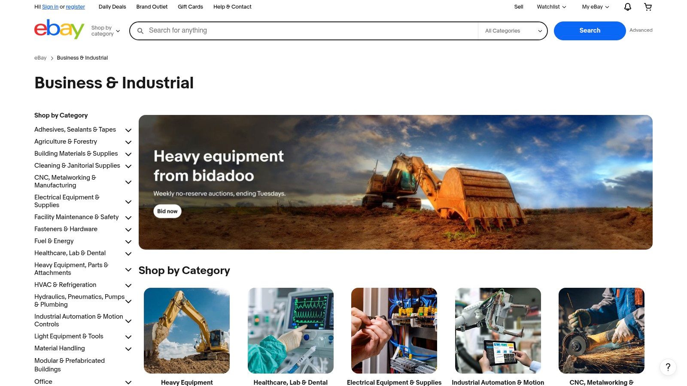Click the 'Heavy equipment from bidadoo' headline
687x386 pixels.
[x=219, y=166]
